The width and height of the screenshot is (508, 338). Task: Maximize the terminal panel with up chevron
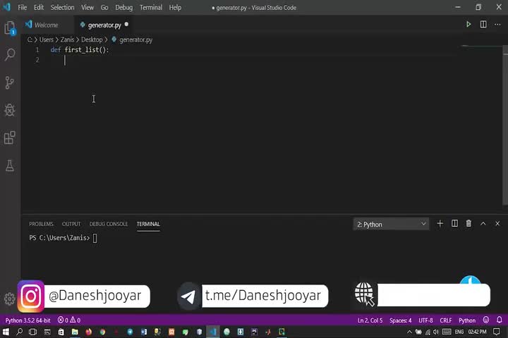[483, 223]
